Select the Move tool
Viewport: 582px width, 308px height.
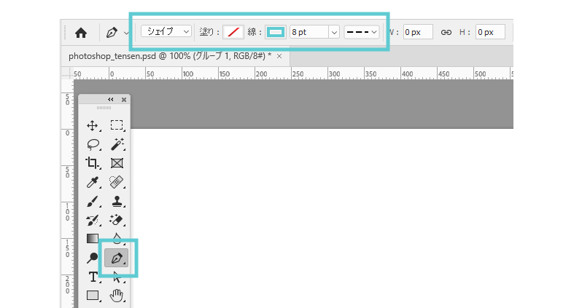click(93, 125)
